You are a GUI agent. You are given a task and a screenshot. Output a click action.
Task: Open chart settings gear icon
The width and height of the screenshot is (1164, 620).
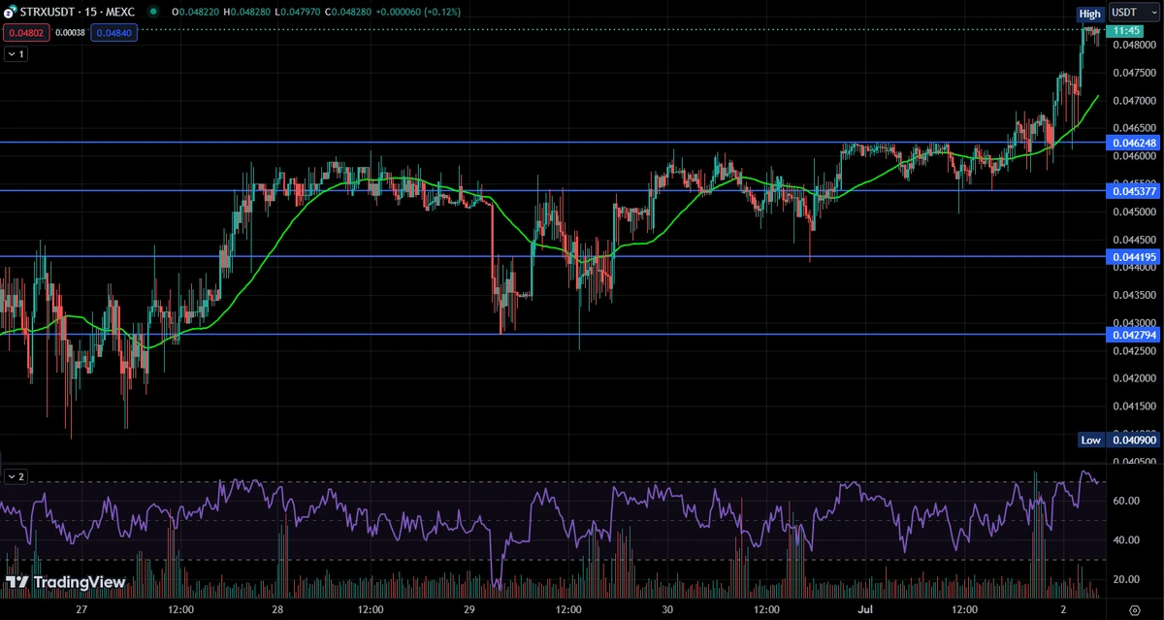point(1134,609)
